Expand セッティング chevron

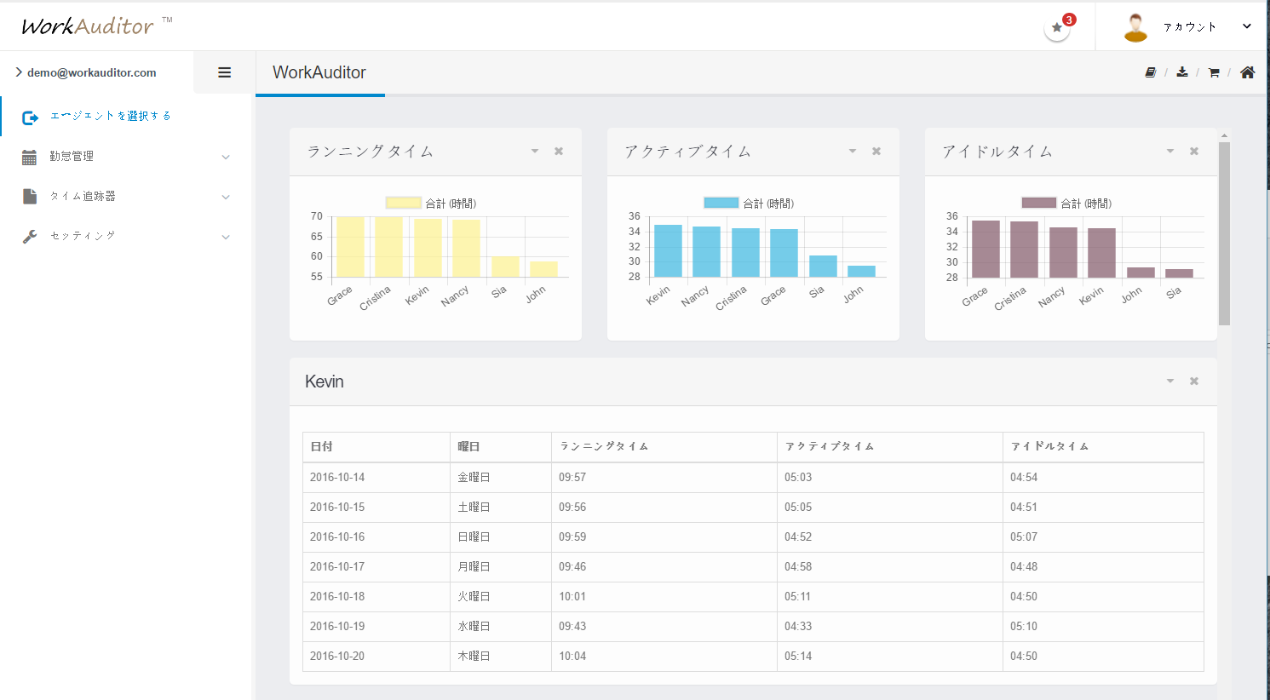point(226,238)
